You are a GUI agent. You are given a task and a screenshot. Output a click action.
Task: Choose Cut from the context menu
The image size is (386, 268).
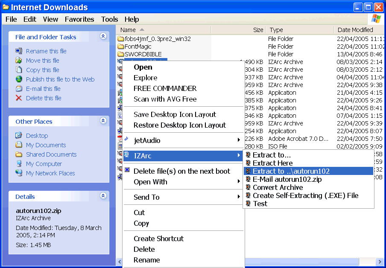[183, 213]
